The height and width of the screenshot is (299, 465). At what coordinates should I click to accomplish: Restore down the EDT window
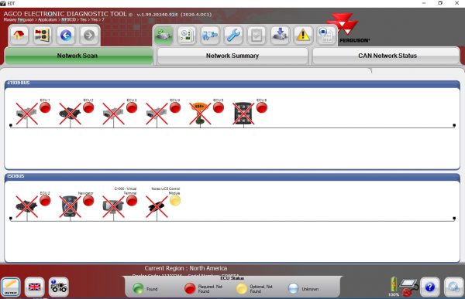tap(440, 3)
